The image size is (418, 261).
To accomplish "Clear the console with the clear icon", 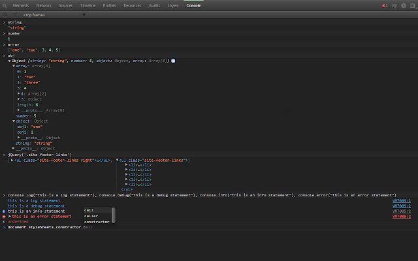I will 5,13.
